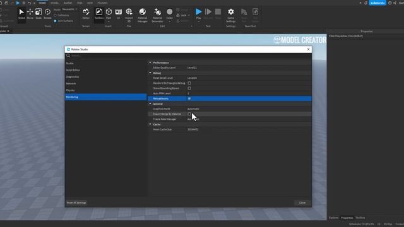Image resolution: width=404 pixels, height=227 pixels.
Task: Click the Close button in settings dialog
Action: click(x=302, y=203)
